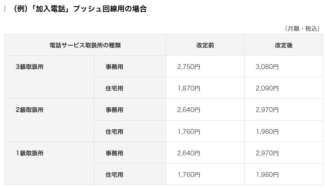325x188 pixels.
Task: Select 住宅用 under 1級取扱所
Action: click(114, 174)
